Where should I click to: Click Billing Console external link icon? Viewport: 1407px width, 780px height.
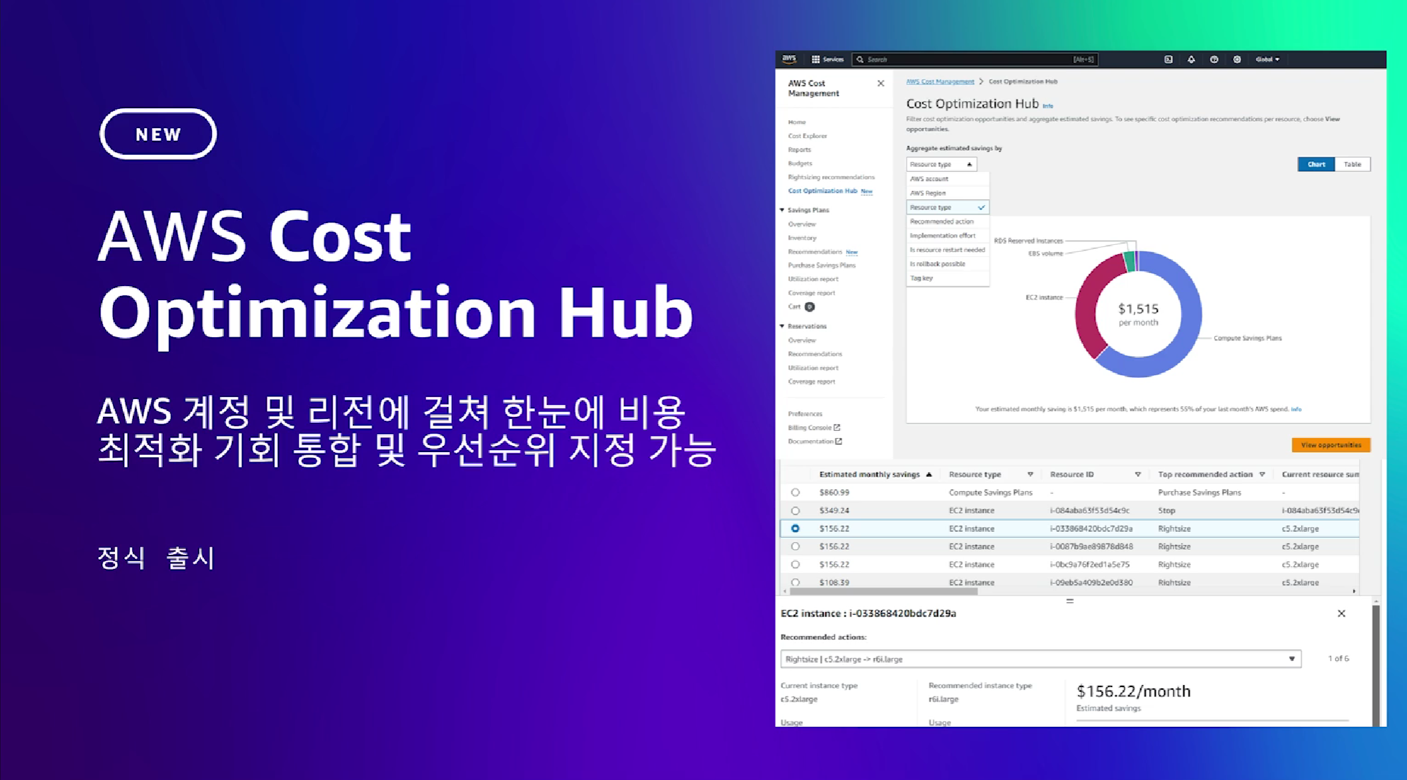837,428
